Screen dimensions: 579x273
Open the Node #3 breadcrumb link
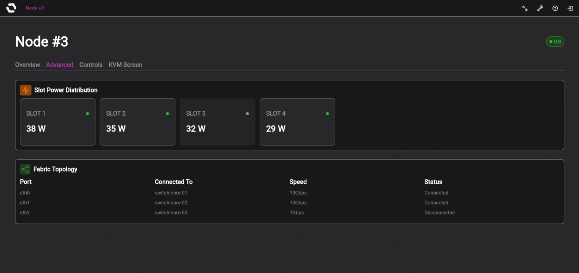point(35,8)
